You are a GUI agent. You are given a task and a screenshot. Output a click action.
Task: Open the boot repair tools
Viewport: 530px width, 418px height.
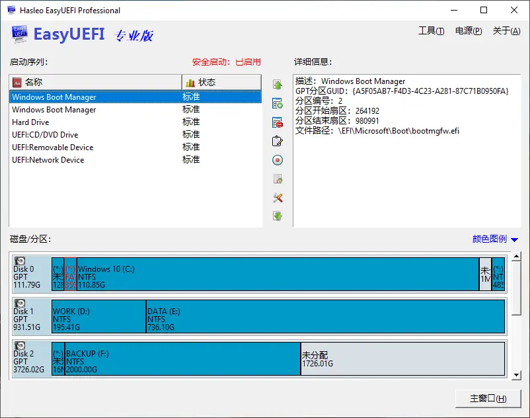(278, 197)
